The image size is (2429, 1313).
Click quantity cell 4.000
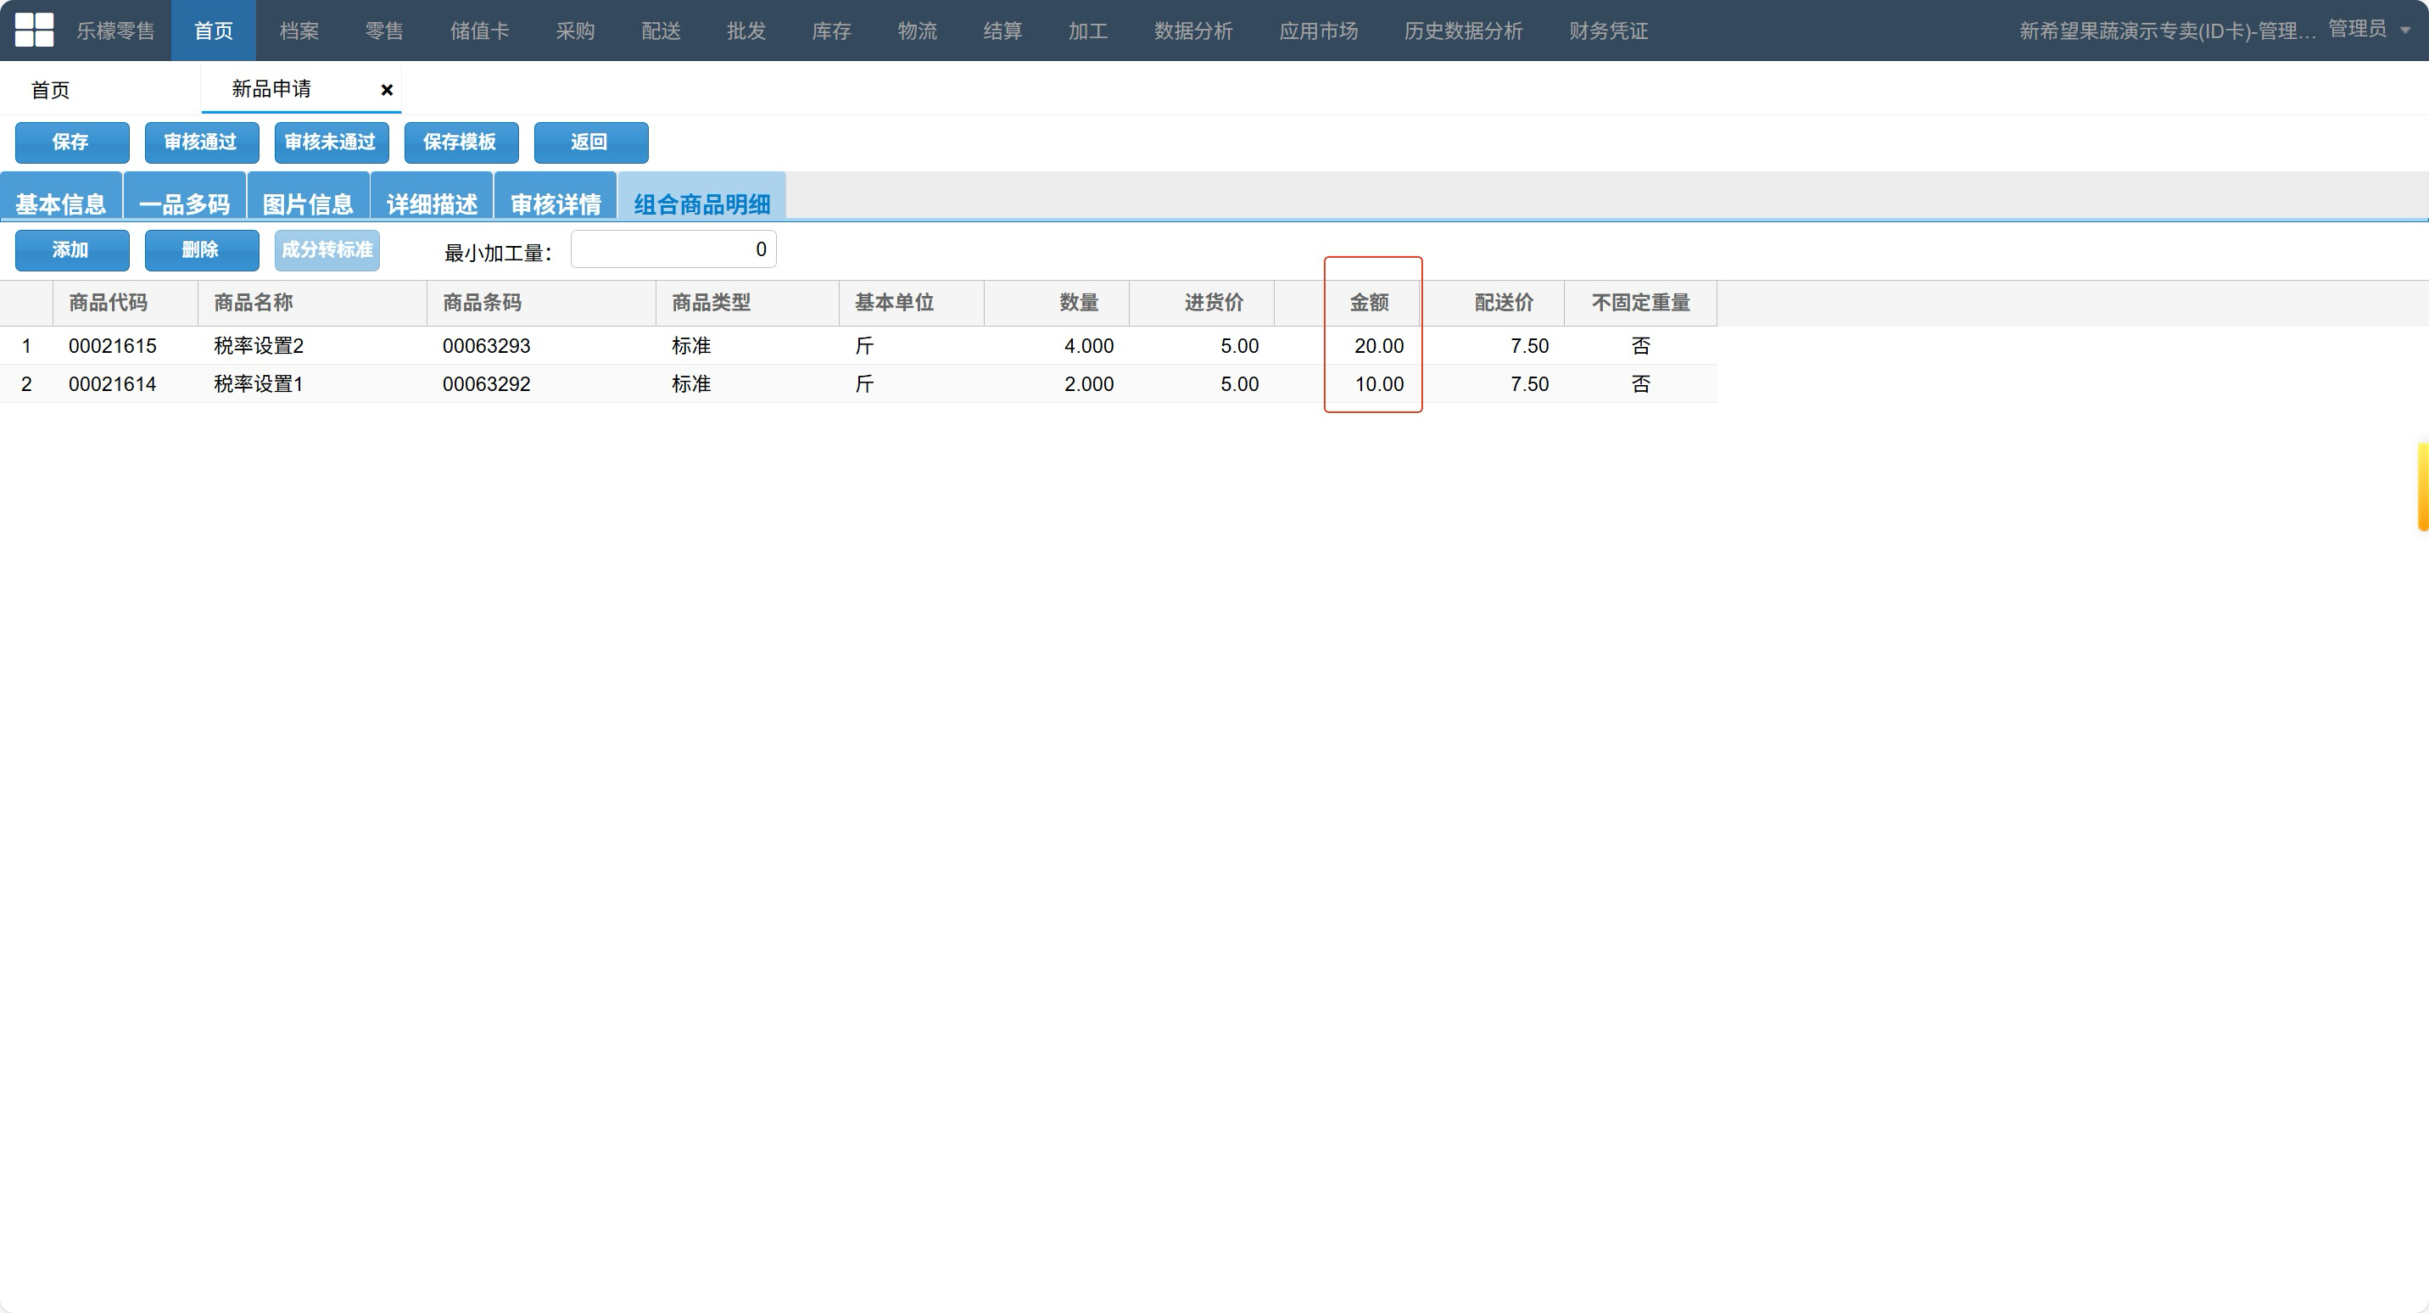[x=1057, y=346]
